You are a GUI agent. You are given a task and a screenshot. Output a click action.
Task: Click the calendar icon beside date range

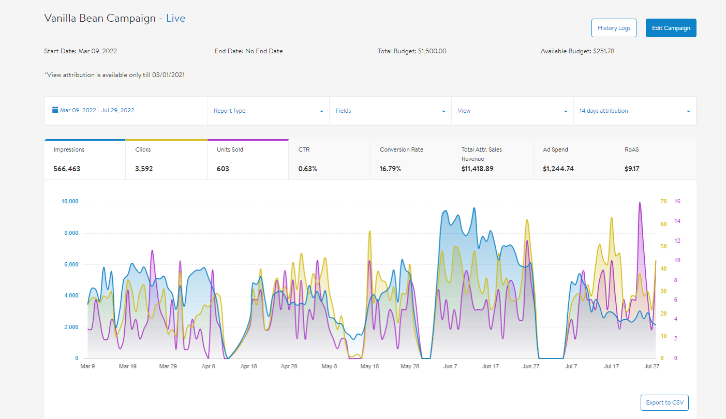coord(55,110)
